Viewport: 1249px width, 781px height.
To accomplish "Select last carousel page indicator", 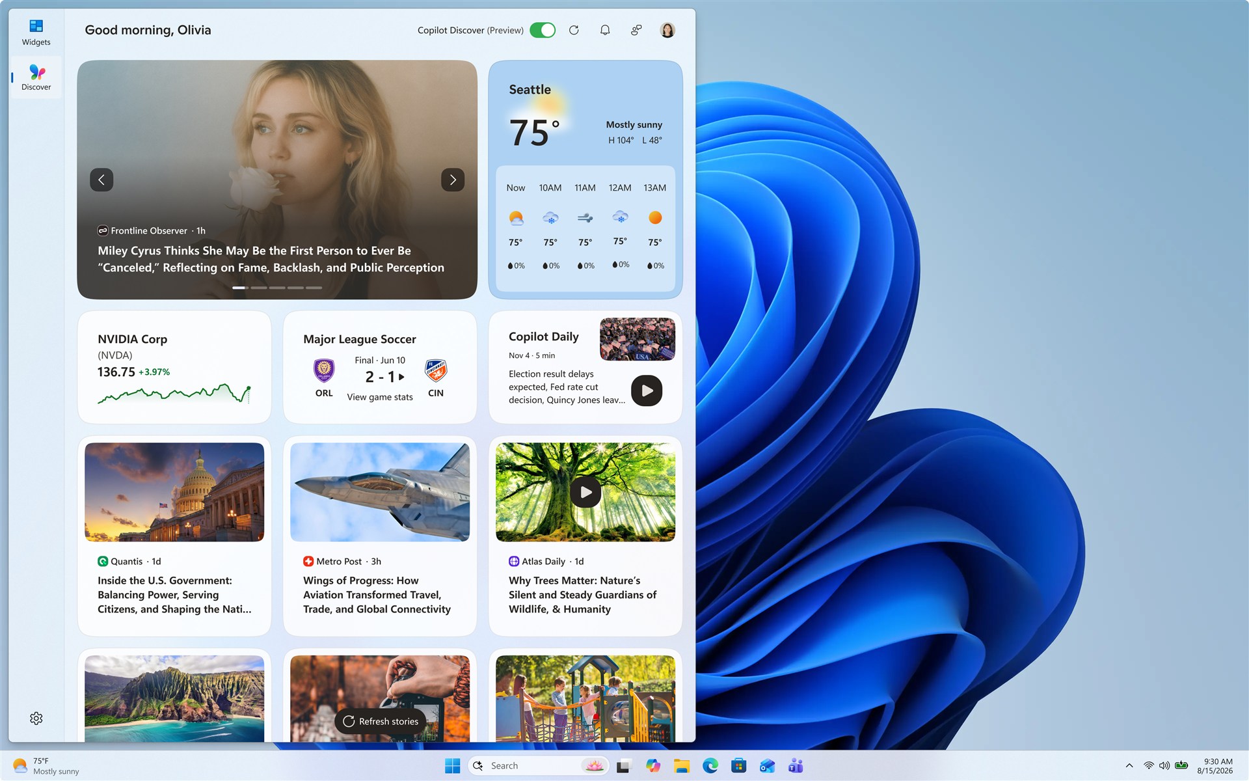I will click(x=314, y=288).
